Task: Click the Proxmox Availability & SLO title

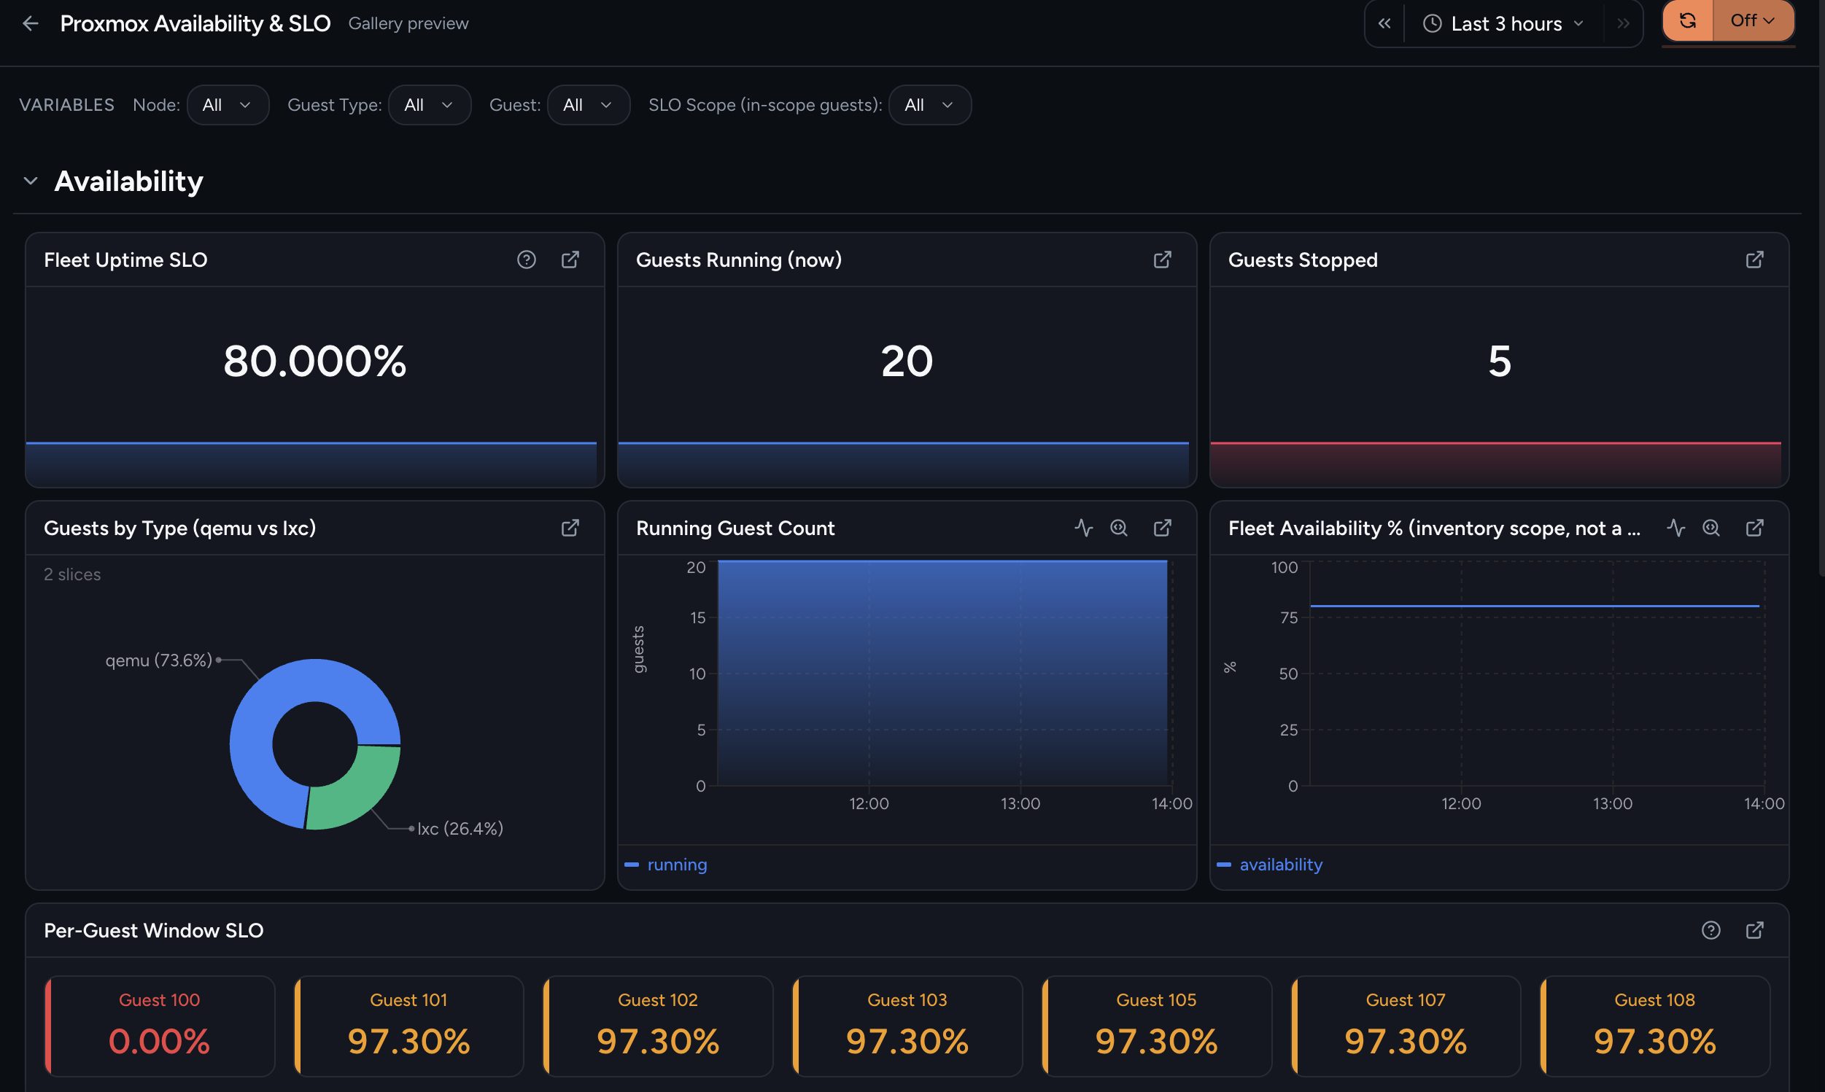Action: 195,23
